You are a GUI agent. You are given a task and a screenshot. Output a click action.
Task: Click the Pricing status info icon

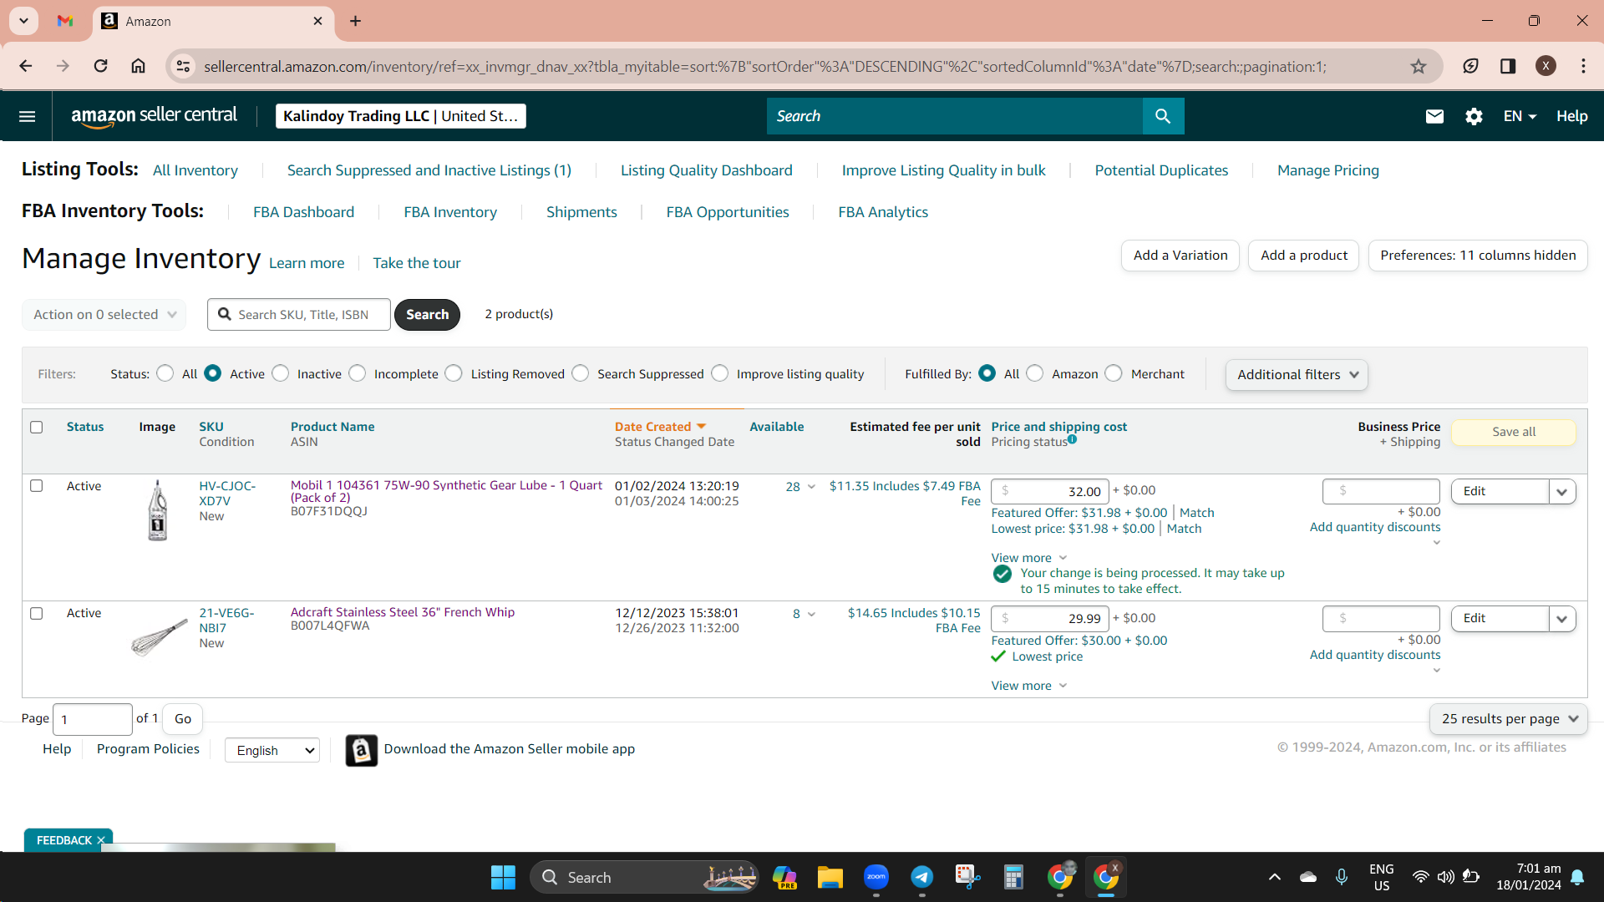coord(1072,439)
